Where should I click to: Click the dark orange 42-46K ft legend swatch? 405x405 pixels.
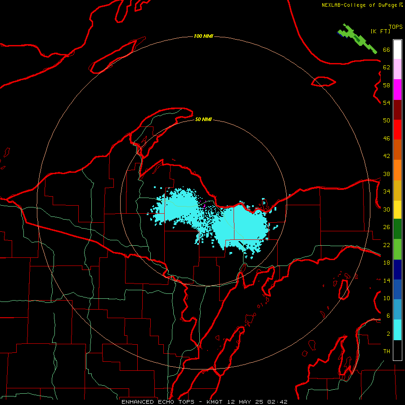click(x=397, y=149)
